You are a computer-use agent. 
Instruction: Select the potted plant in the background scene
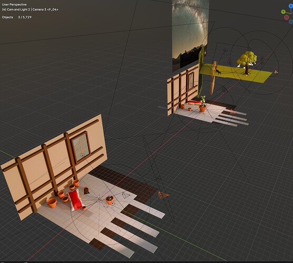[202, 104]
